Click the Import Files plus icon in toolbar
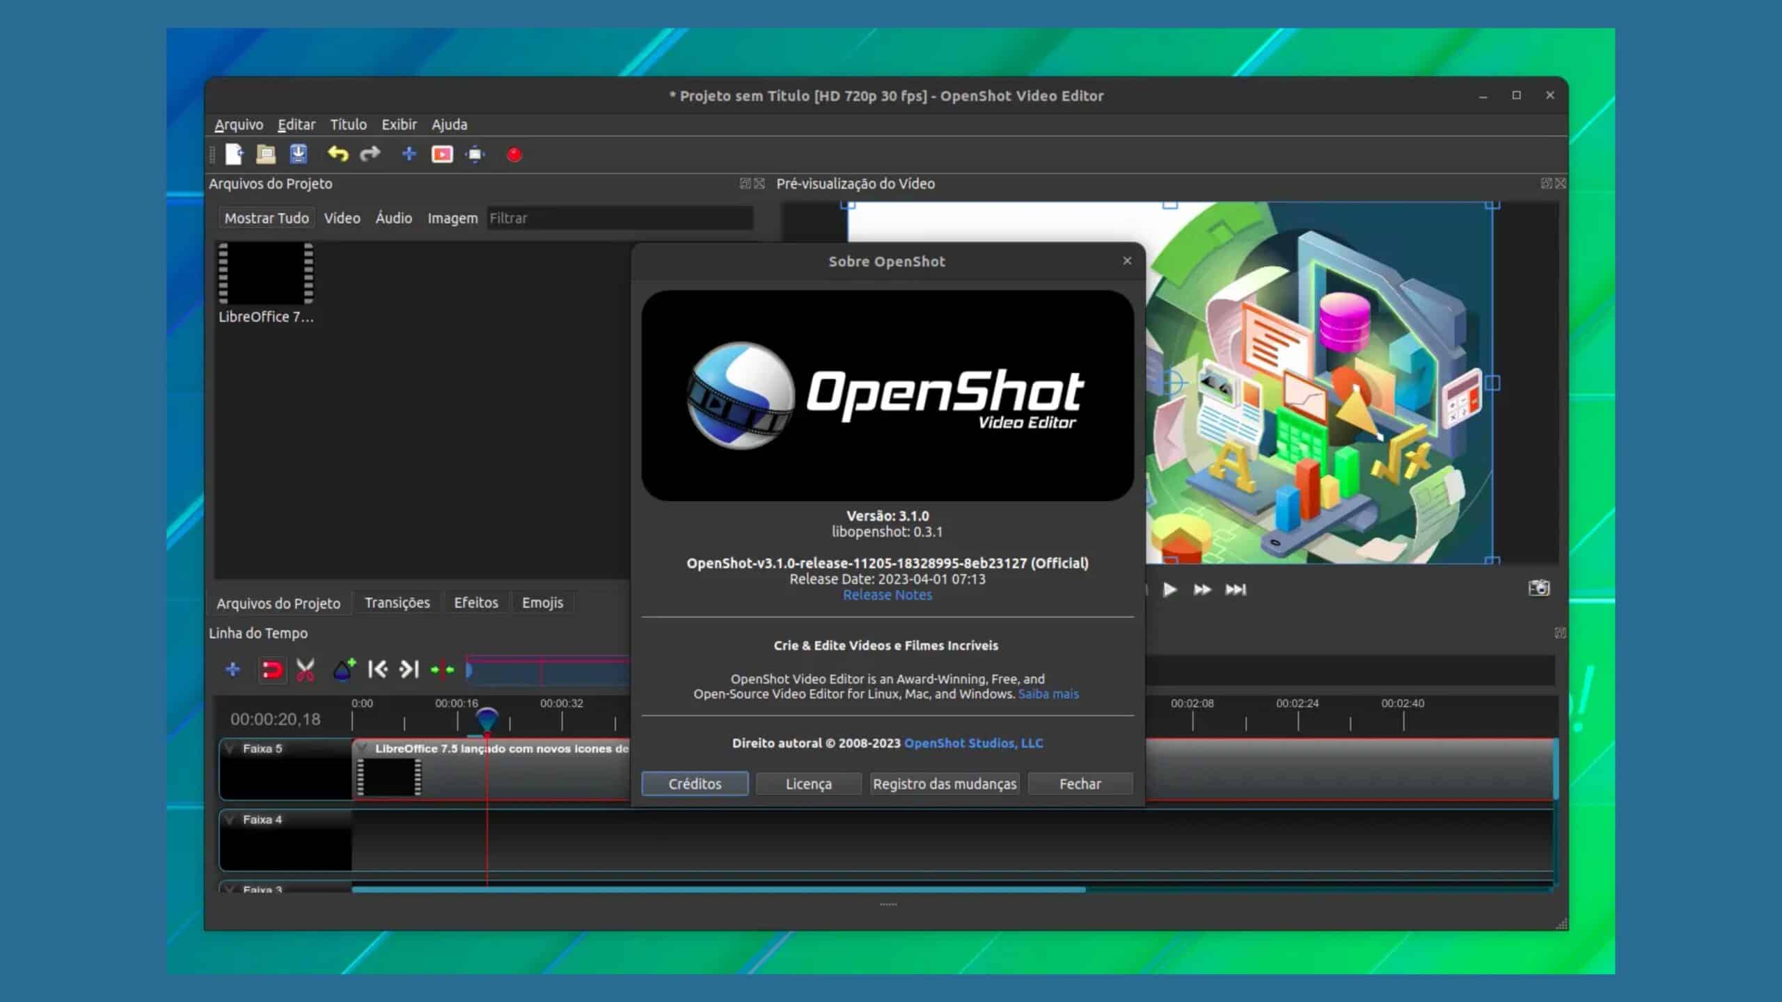The height and width of the screenshot is (1002, 1782). [409, 154]
